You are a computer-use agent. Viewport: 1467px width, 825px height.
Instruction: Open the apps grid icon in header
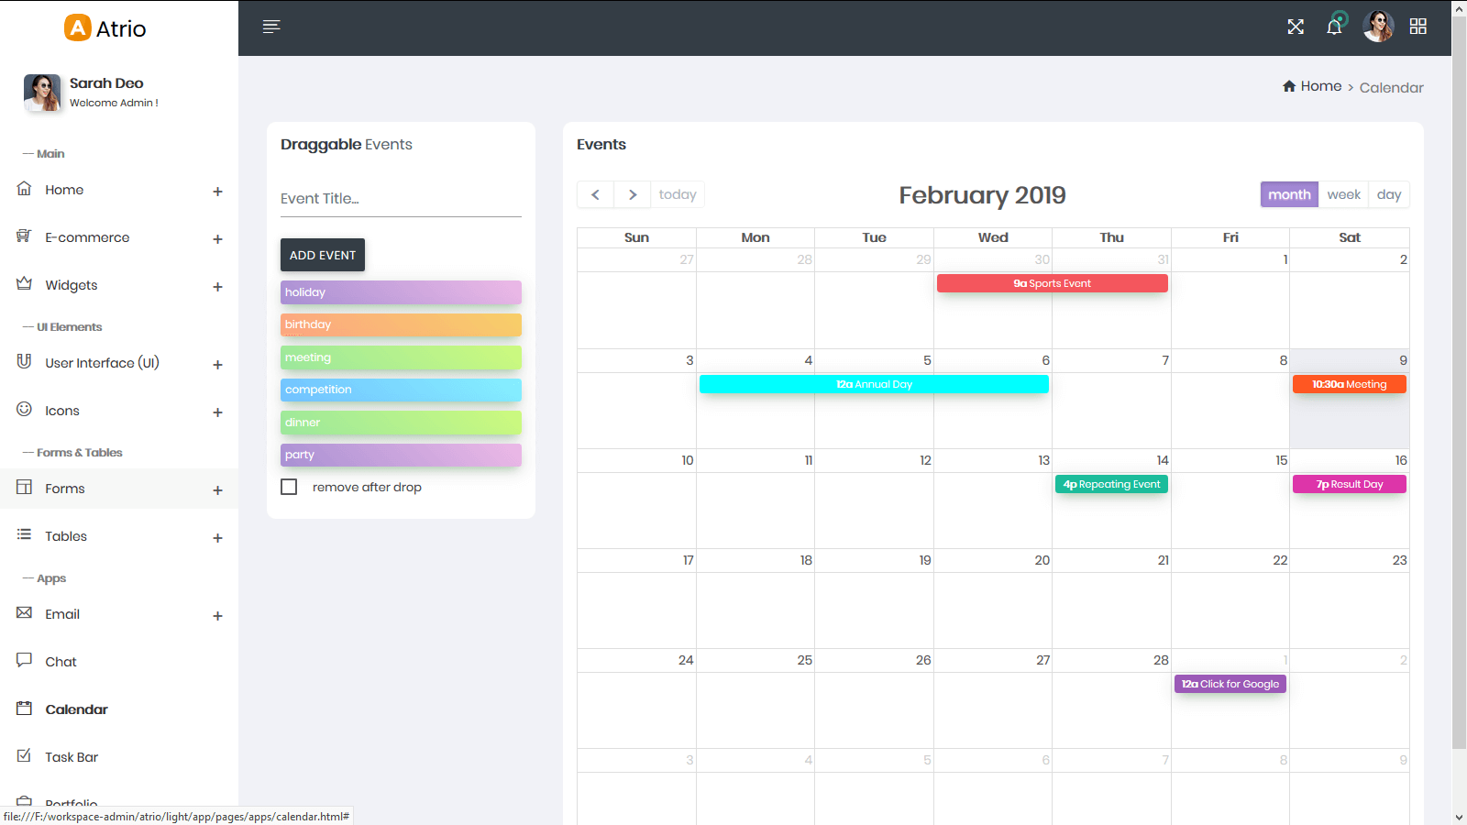pos(1417,27)
